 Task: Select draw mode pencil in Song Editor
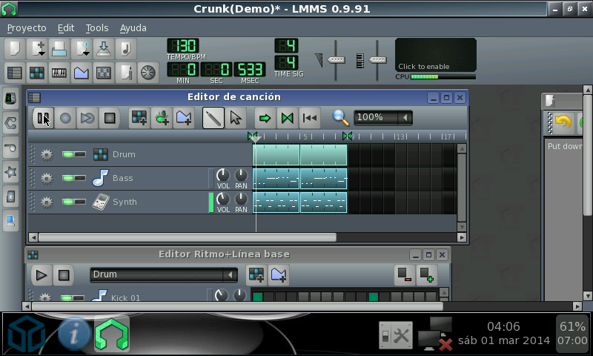213,117
